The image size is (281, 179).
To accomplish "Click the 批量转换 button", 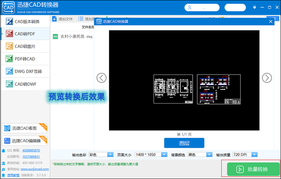I will pyautogui.click(x=253, y=169).
